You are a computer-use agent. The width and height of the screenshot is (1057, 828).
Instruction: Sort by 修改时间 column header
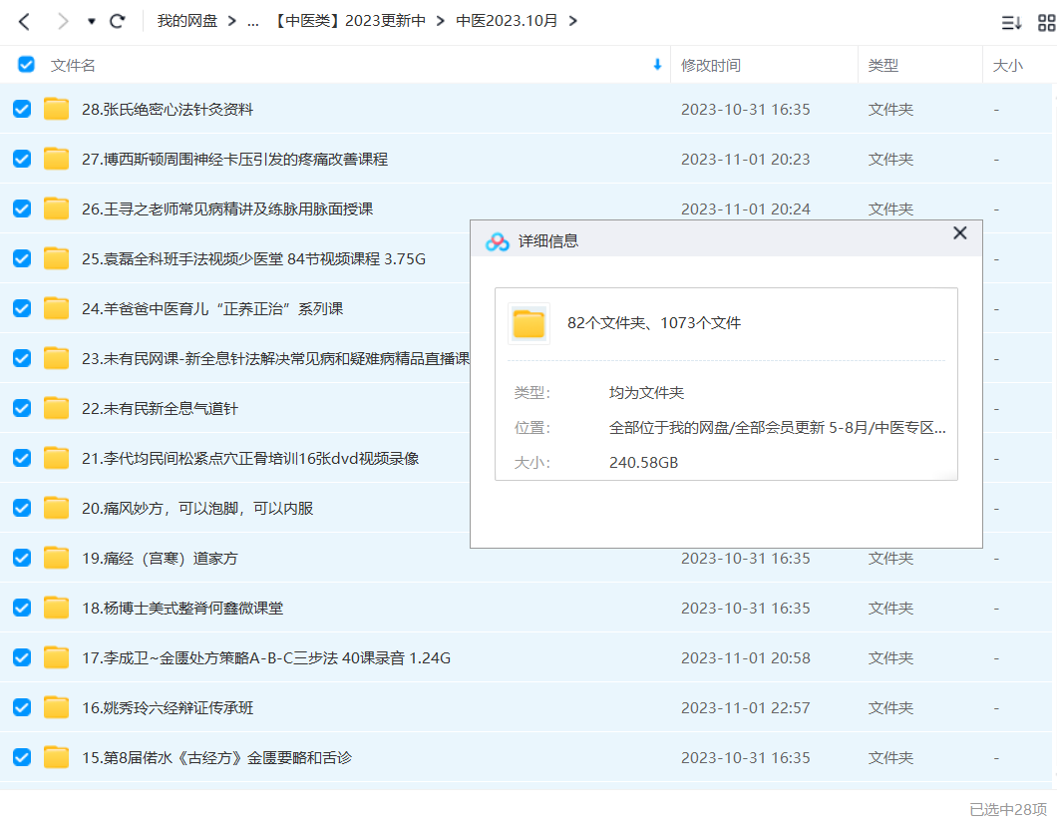click(710, 65)
